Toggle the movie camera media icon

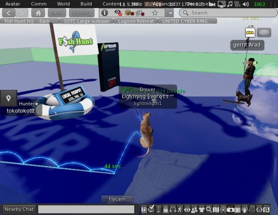237,4
